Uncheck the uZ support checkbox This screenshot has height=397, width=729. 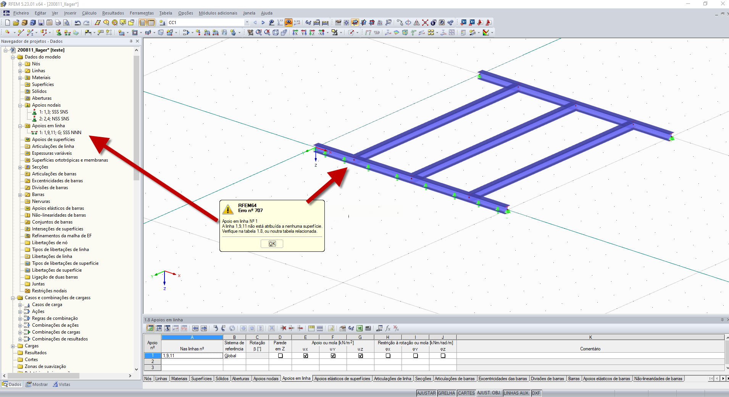click(361, 356)
